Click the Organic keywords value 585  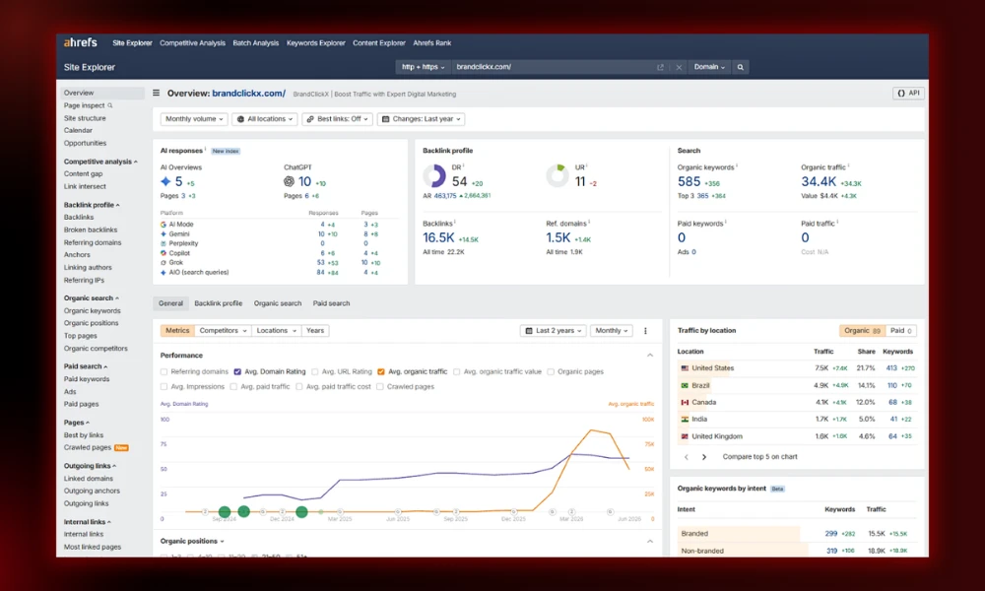tap(689, 181)
